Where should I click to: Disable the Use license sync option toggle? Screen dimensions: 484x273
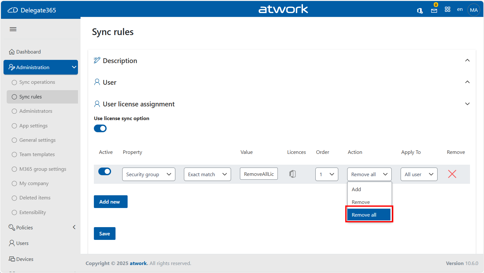(100, 128)
